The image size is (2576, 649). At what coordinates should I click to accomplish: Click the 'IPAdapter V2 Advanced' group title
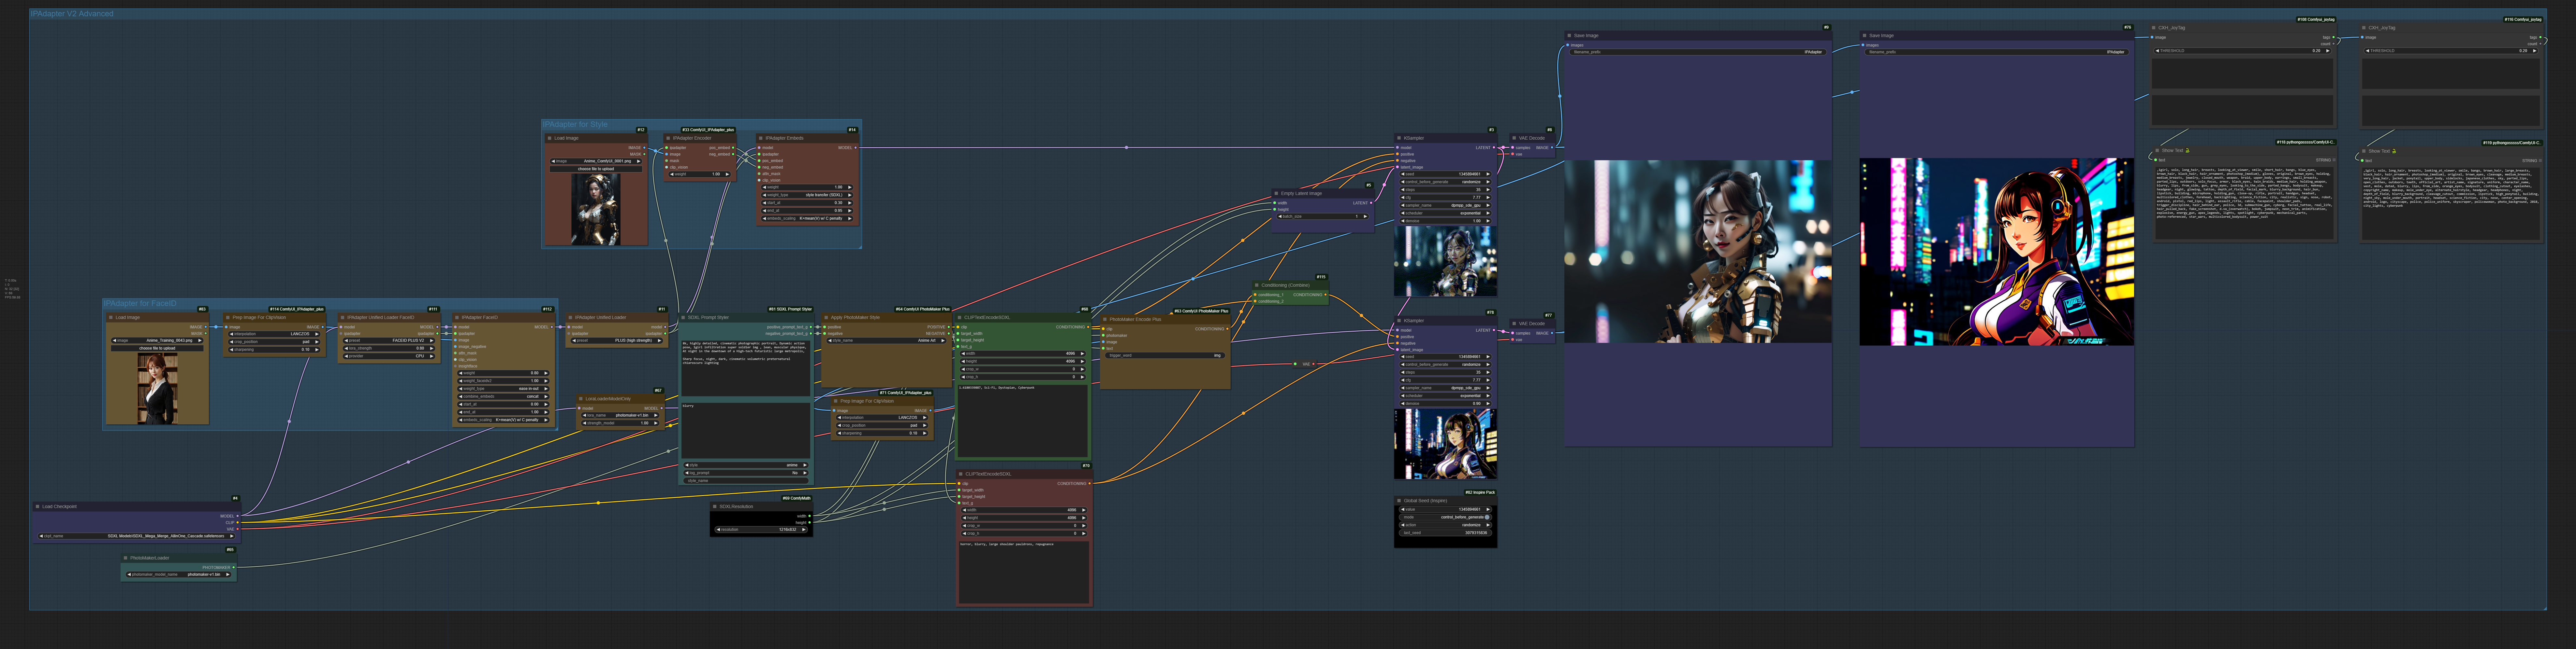72,14
